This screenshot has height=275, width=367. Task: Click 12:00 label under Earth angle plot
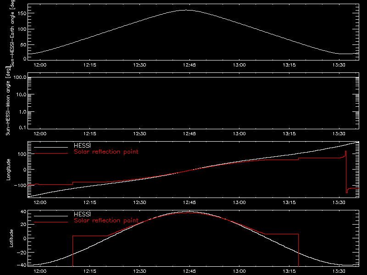40,65
